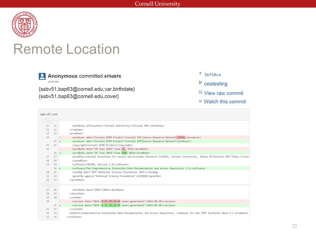Image resolution: width=316 pixels, height=237 pixels.
Task: Click the document icon beside View raw commit
Action: (200, 92)
